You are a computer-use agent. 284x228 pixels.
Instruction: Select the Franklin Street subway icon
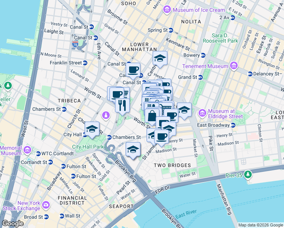pyautogui.click(x=85, y=63)
